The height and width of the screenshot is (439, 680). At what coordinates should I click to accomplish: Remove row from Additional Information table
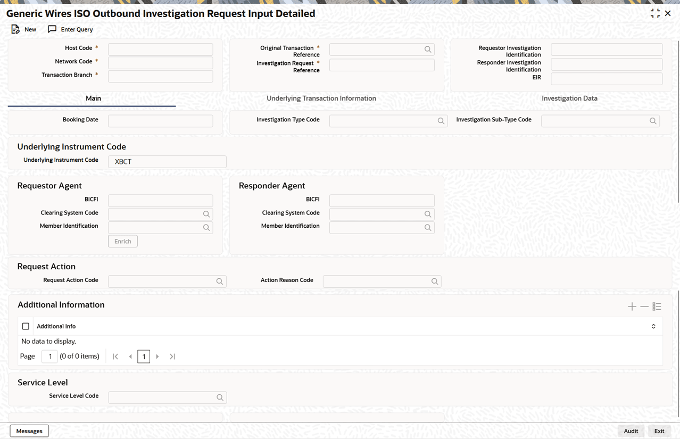click(644, 307)
